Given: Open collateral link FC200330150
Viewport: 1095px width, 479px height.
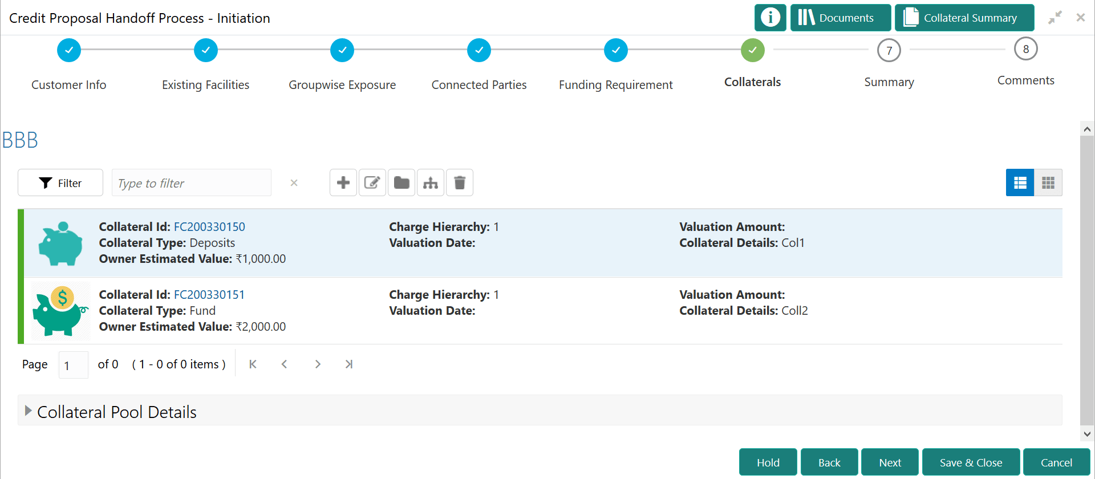Looking at the screenshot, I should click(x=209, y=227).
